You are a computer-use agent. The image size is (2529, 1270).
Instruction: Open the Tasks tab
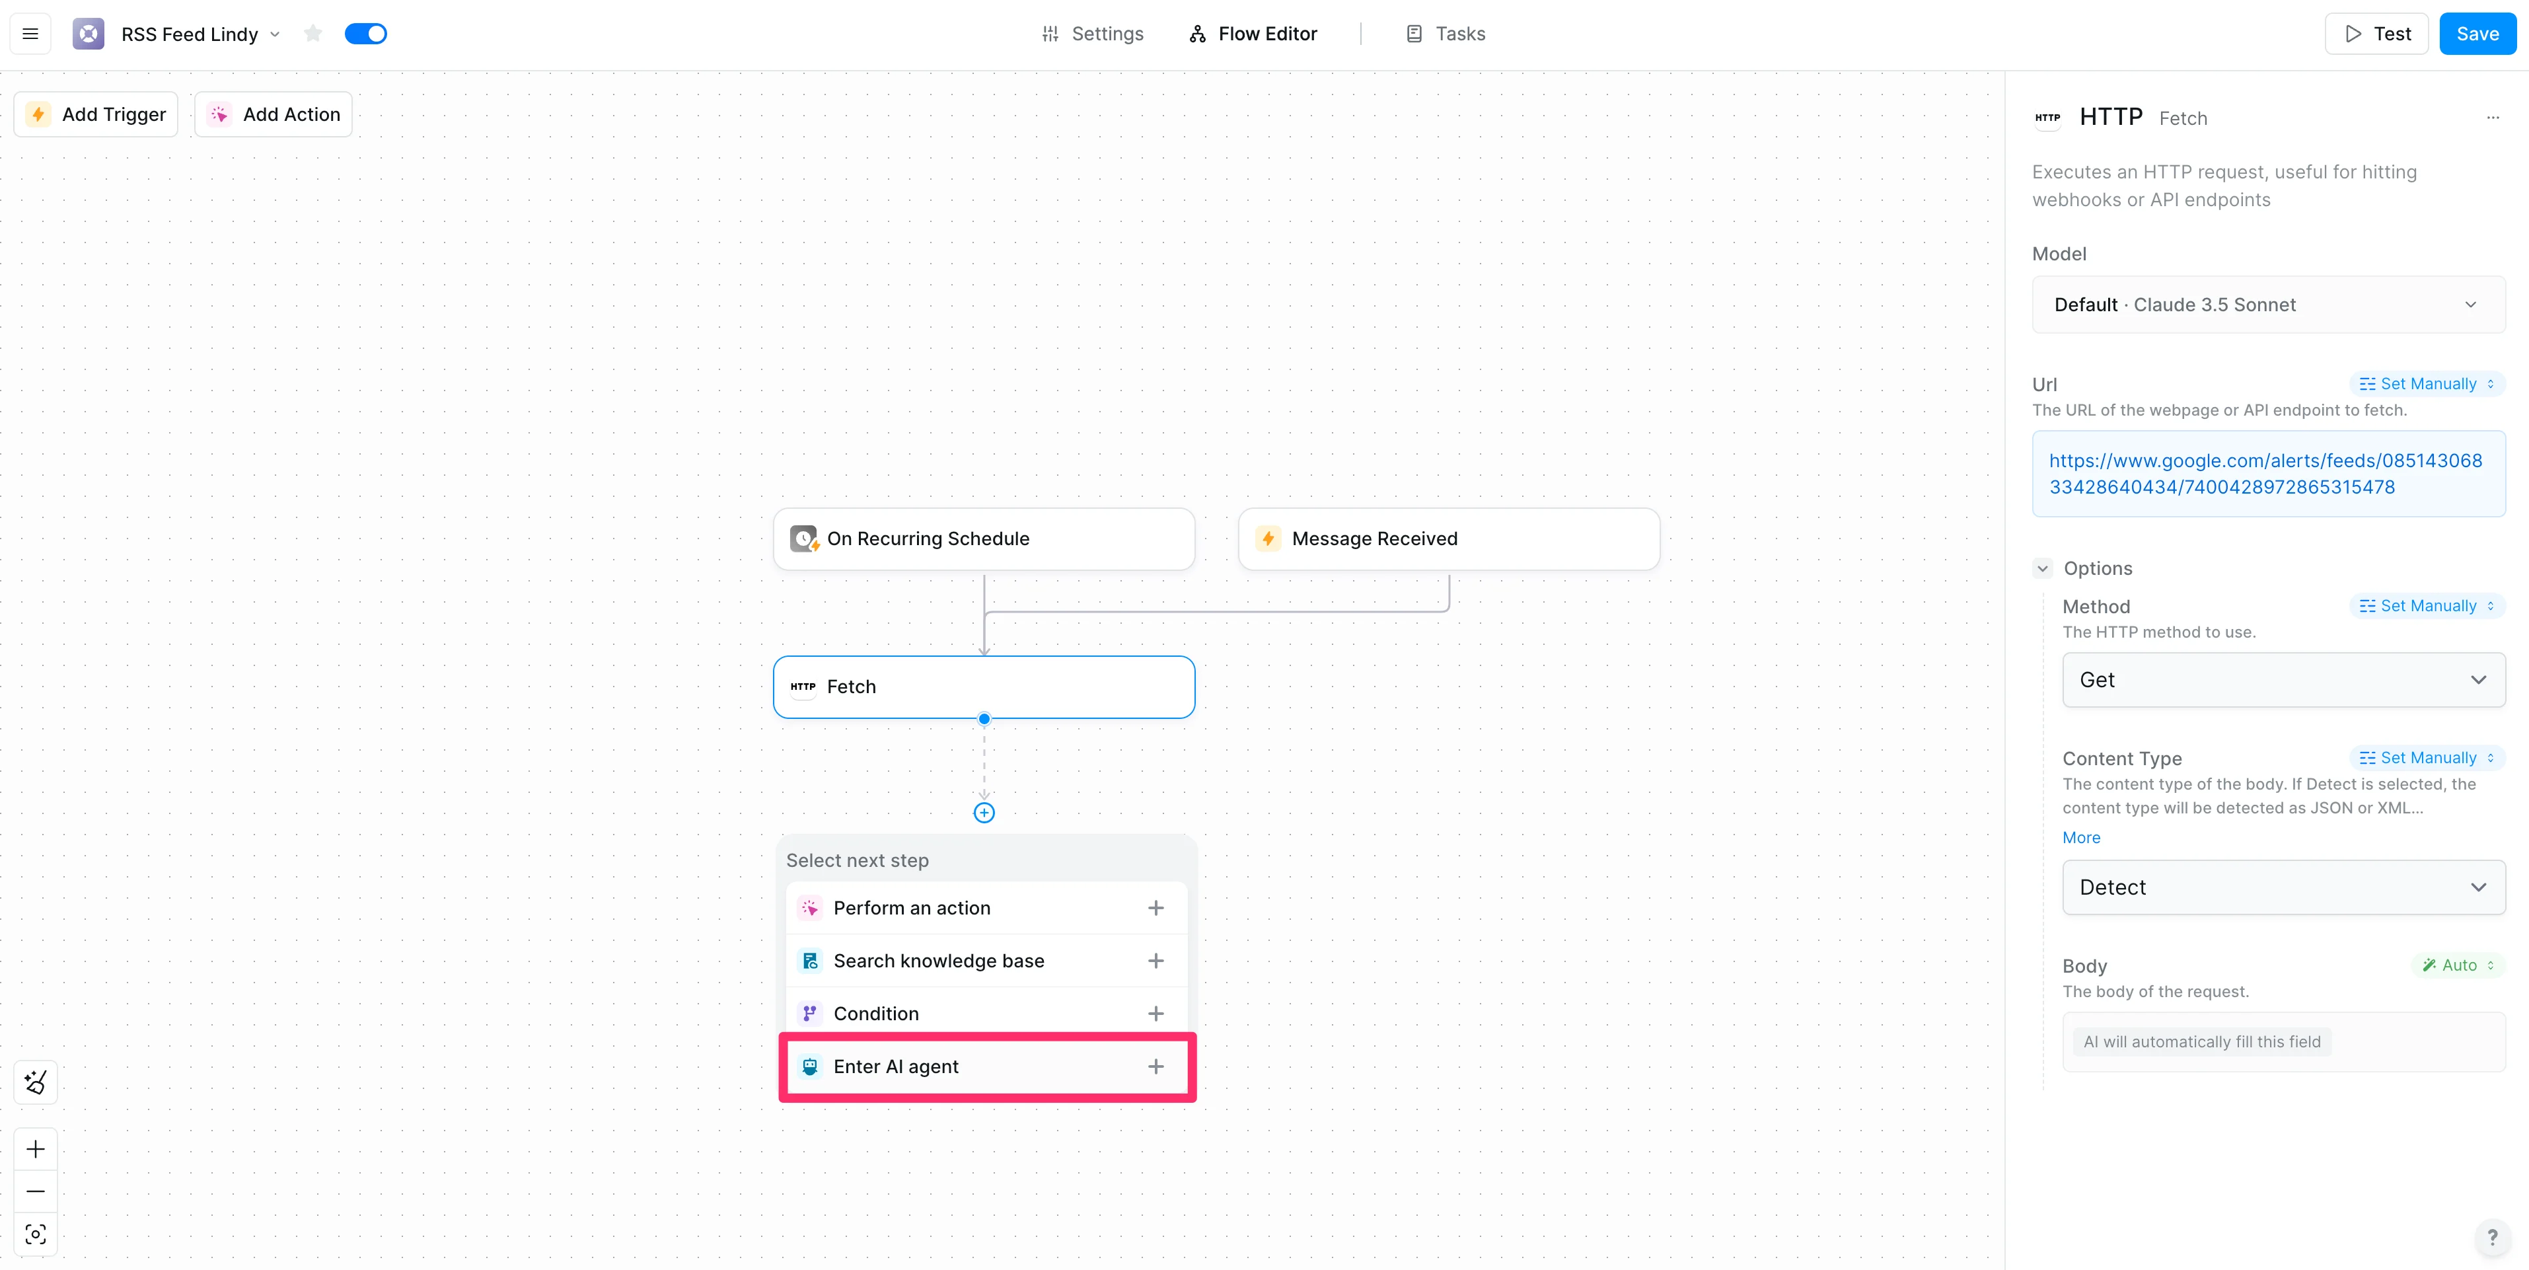click(1446, 34)
